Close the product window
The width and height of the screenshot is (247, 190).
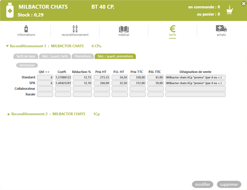click(243, 4)
